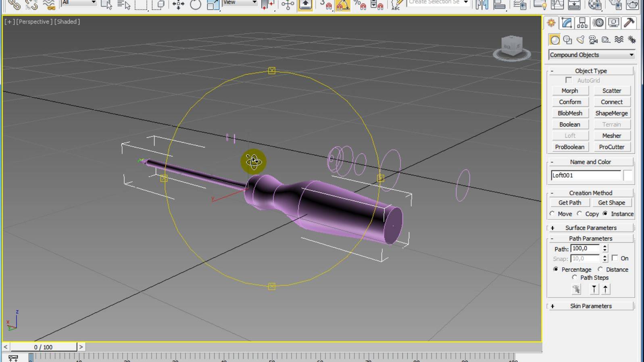644x362 pixels.
Task: Toggle the keyboard shortcut override button
Action: tap(305, 4)
